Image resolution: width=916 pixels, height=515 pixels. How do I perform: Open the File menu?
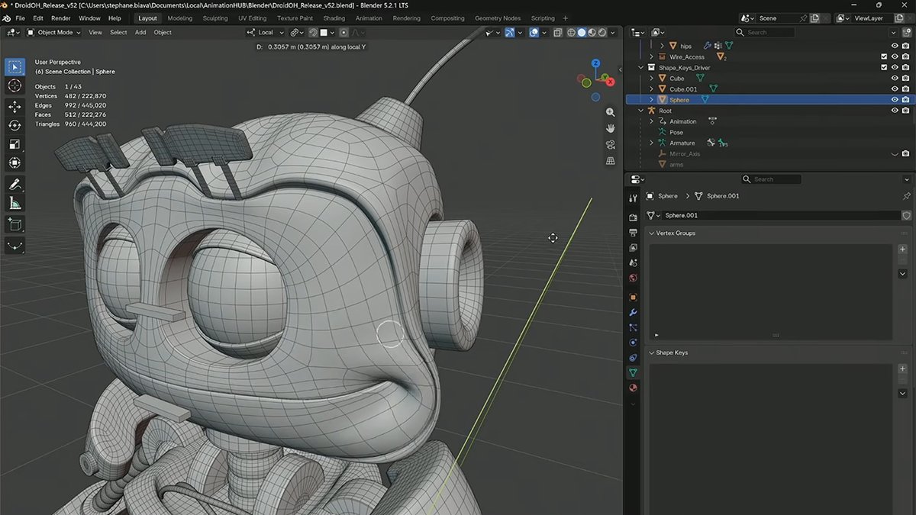[x=20, y=18]
